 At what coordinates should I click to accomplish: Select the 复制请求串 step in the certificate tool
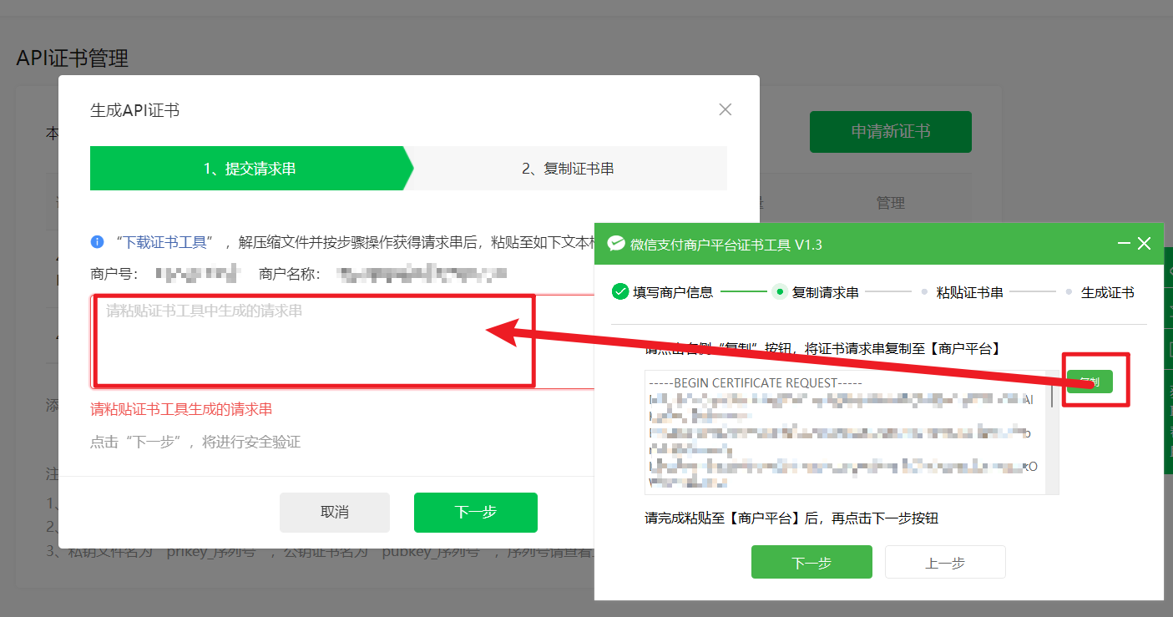(825, 292)
